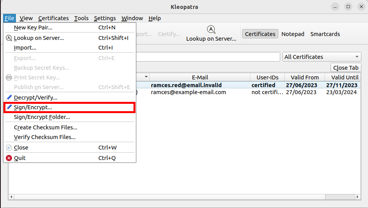Click the 27/11/2023 Valid Until cell
Screen dimensions: 368x208
[x=342, y=85]
